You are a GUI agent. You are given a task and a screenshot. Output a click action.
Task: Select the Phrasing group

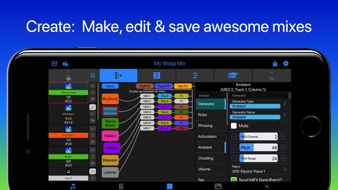click(x=210, y=126)
